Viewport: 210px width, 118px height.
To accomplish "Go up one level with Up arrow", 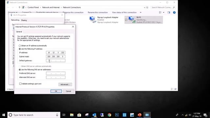I will (x=19, y=7).
